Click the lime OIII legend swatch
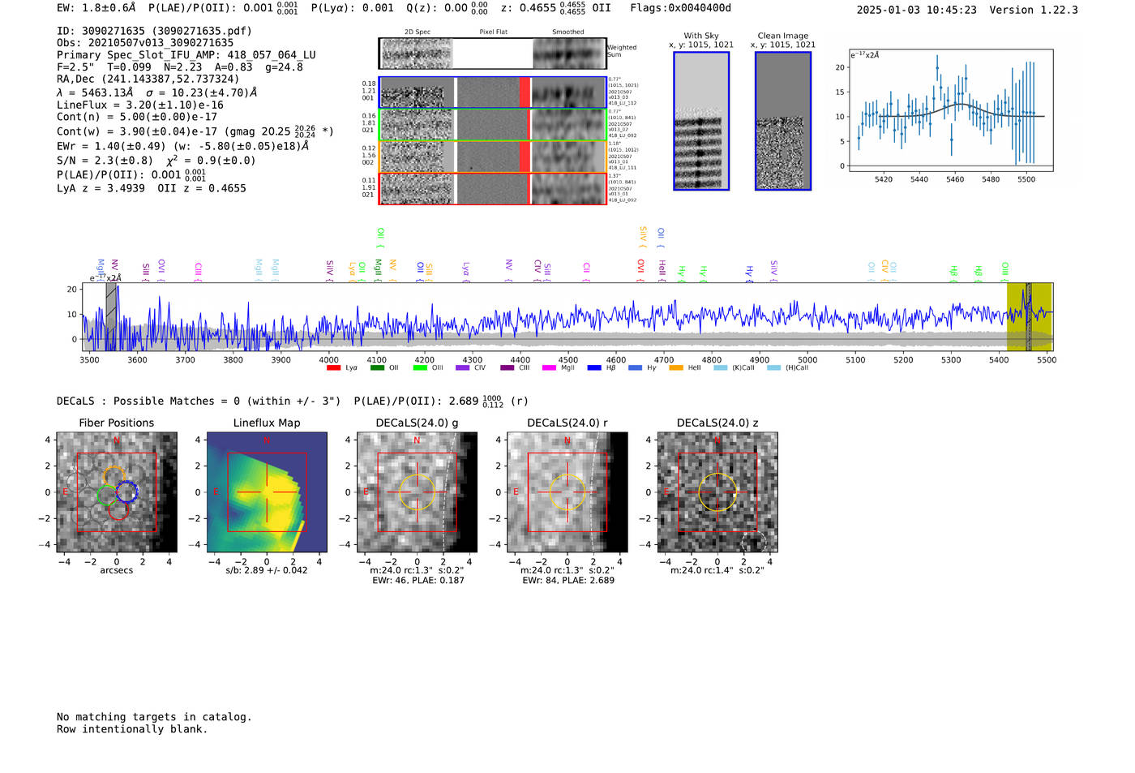The image size is (1135, 773). point(420,367)
